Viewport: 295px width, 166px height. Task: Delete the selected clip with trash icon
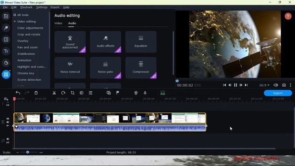36,93
